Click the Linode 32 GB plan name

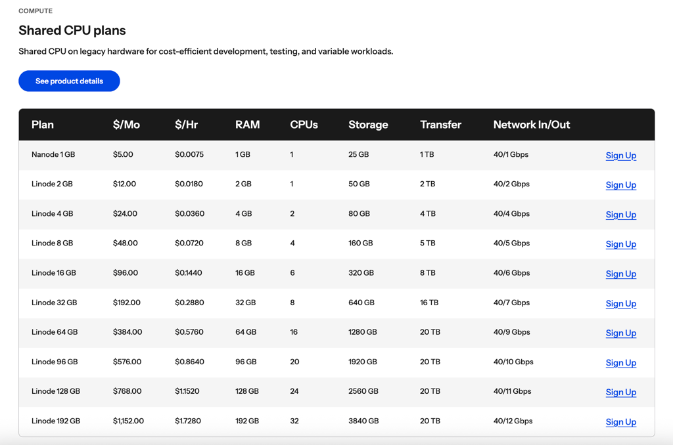(x=54, y=303)
